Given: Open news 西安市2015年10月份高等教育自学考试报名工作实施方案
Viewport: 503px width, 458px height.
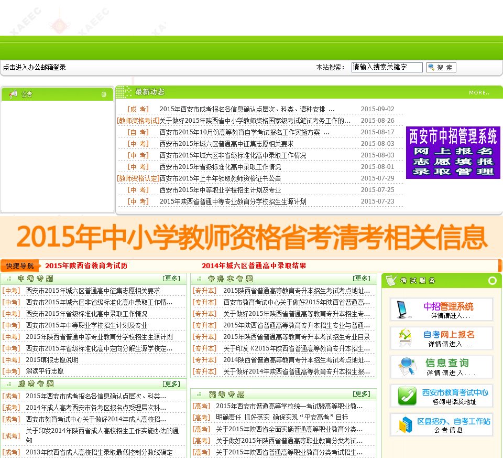Looking at the screenshot, I should pyautogui.click(x=245, y=132).
